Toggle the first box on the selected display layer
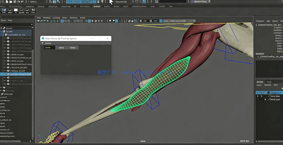 [258, 93]
